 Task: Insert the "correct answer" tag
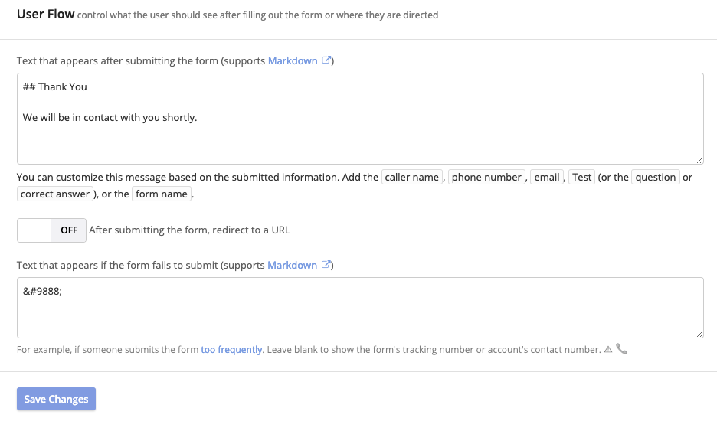point(55,194)
